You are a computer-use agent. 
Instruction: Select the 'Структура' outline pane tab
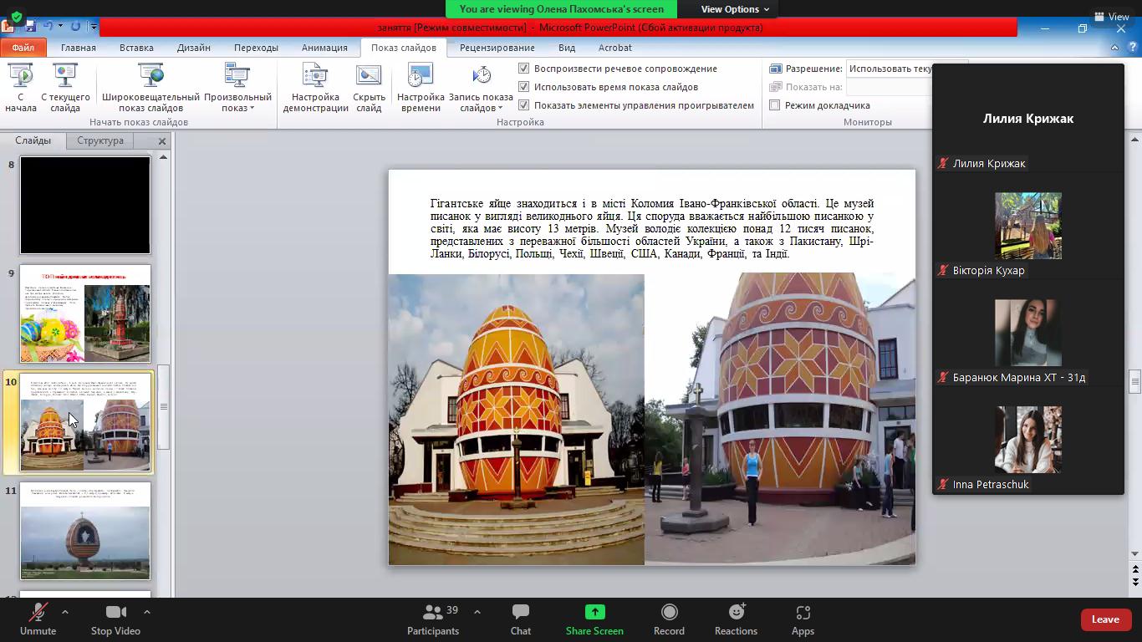[100, 140]
